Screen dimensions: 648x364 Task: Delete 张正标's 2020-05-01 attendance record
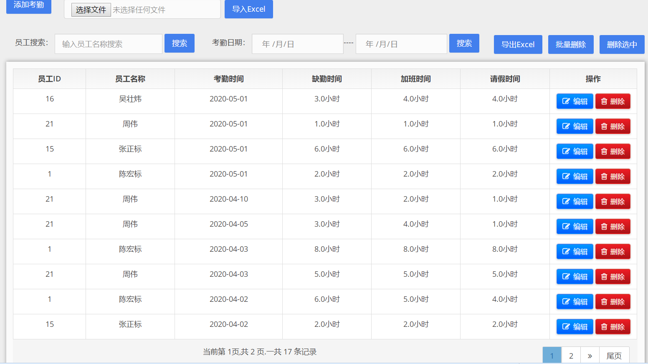tap(613, 151)
